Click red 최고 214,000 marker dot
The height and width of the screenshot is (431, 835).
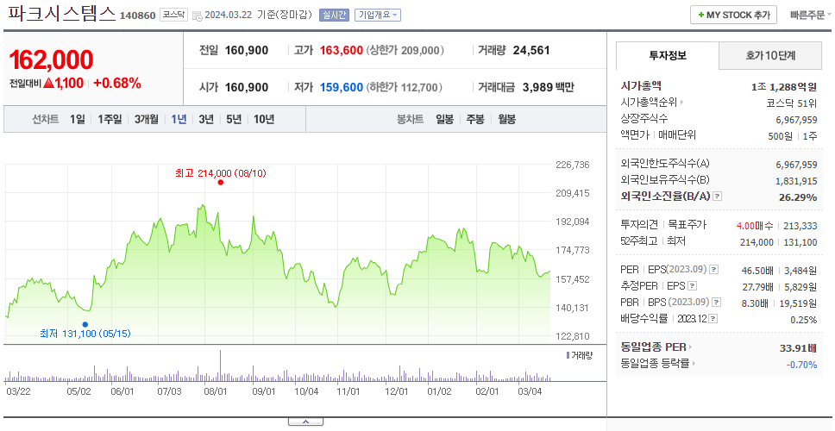point(221,183)
